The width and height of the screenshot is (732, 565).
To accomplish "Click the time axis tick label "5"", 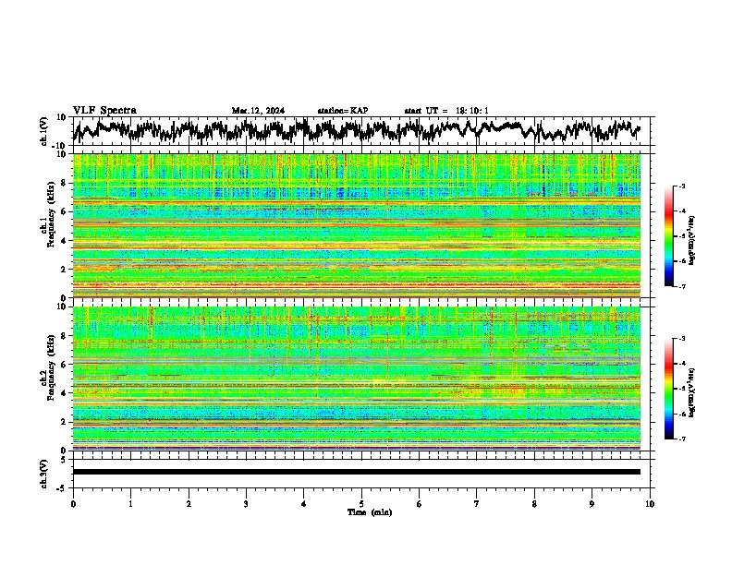I will [361, 504].
